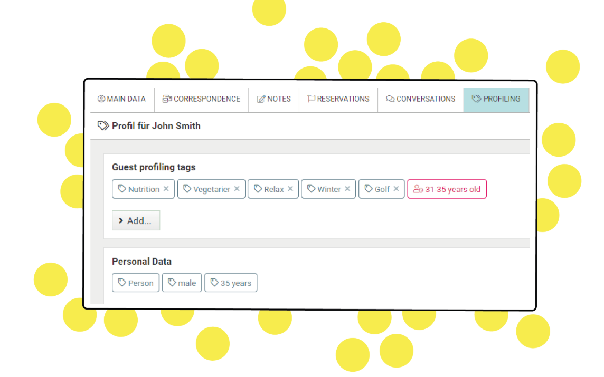
Task: Delete the Golf tag using its X
Action: click(x=396, y=189)
